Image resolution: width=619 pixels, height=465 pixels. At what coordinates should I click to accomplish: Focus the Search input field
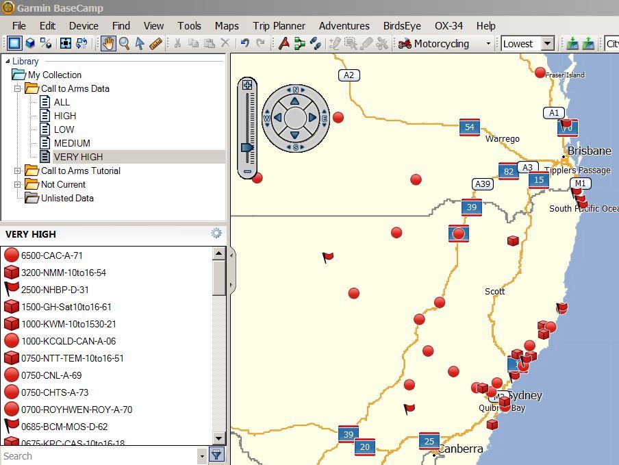pos(99,456)
